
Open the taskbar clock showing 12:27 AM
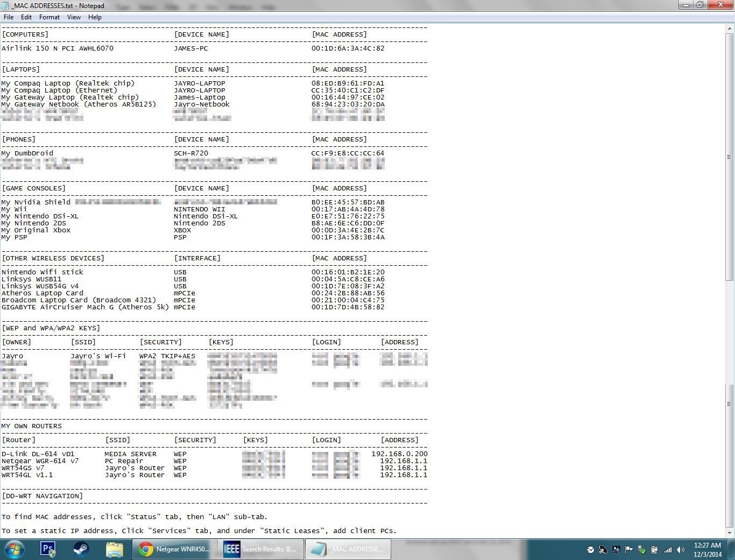point(707,550)
